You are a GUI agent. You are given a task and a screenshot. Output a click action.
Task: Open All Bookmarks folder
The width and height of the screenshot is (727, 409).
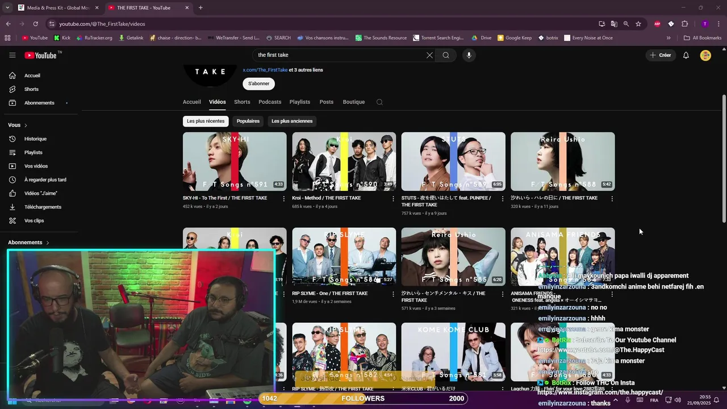click(x=703, y=38)
